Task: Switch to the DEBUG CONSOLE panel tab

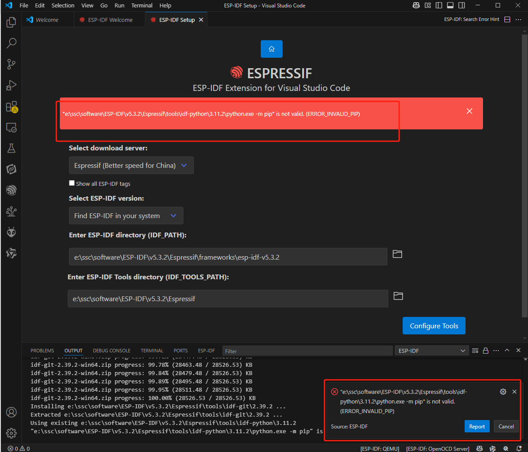Action: [x=112, y=351]
